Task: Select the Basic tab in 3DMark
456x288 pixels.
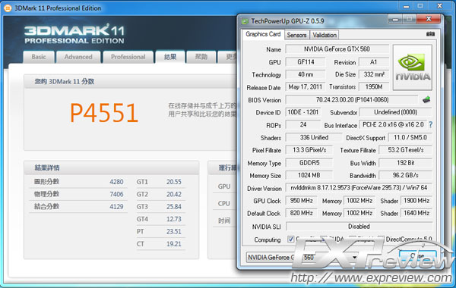Action: pyautogui.click(x=39, y=57)
